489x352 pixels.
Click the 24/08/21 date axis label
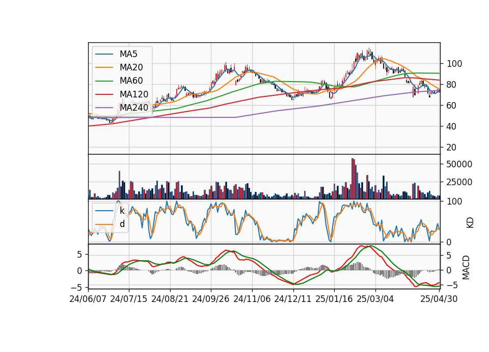point(170,299)
